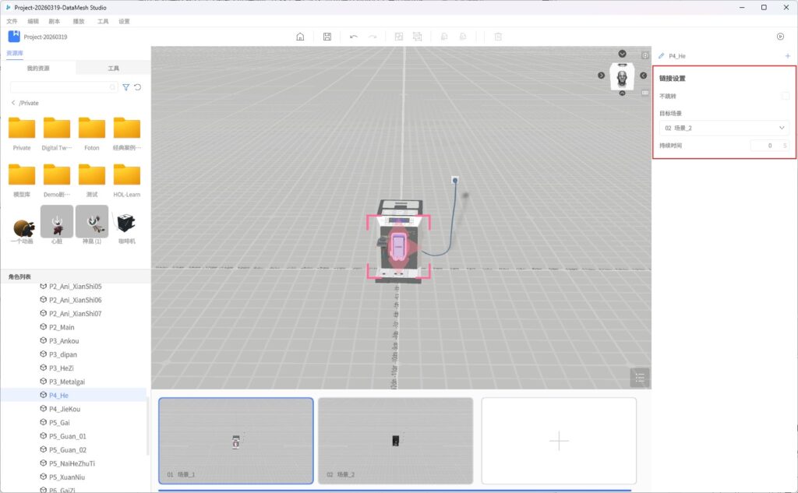Click the undo arrow in the toolbar

tap(354, 37)
